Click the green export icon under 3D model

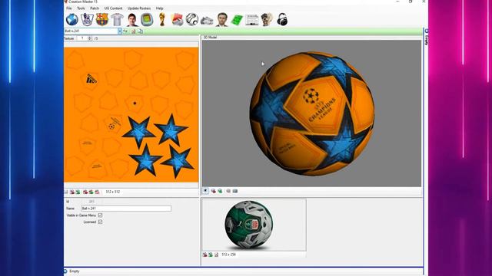tap(220, 191)
